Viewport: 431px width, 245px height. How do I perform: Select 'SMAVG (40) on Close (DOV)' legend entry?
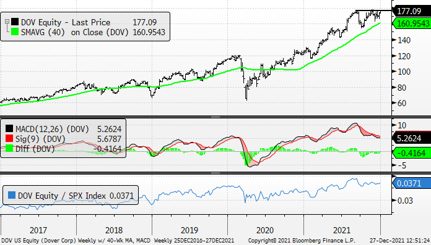tap(75, 32)
